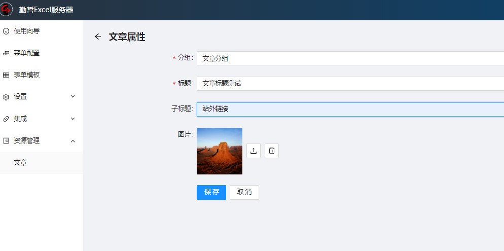
Task: Click the back arrow beside 文章属性
Action: [x=98, y=37]
